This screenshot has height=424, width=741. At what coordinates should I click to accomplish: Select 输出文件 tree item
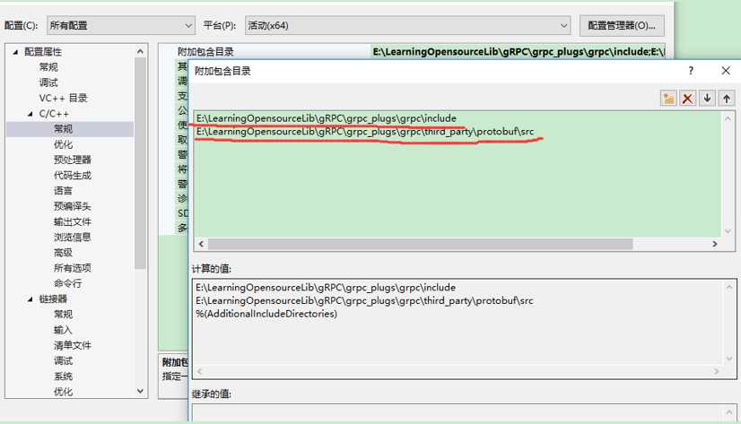(x=73, y=222)
